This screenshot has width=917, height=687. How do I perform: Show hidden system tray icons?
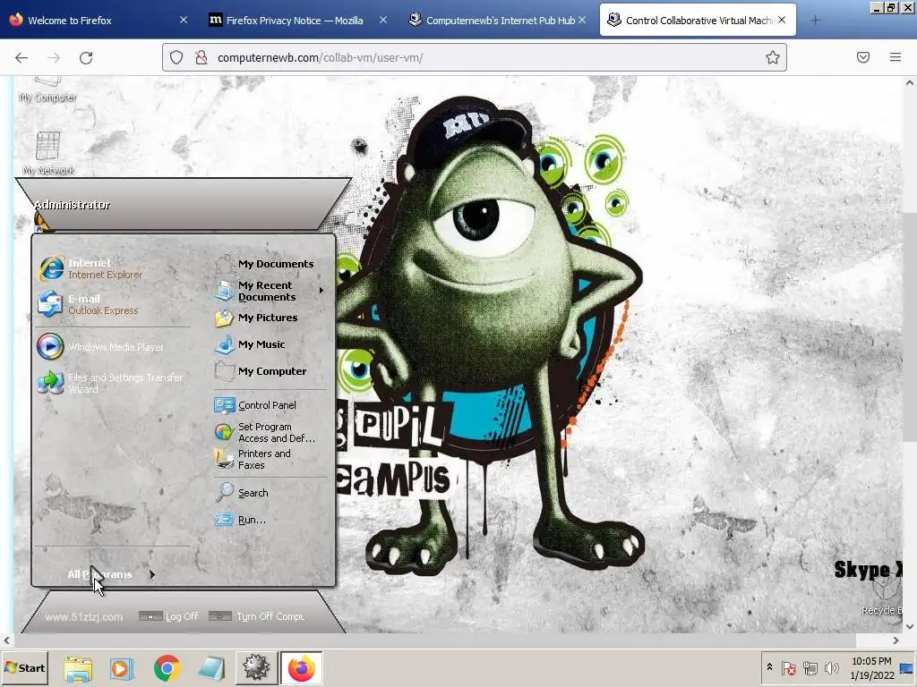769,667
